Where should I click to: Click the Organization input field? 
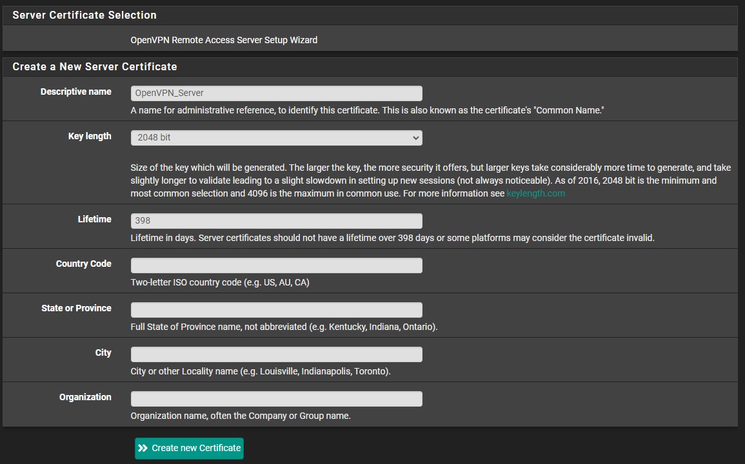(x=277, y=399)
